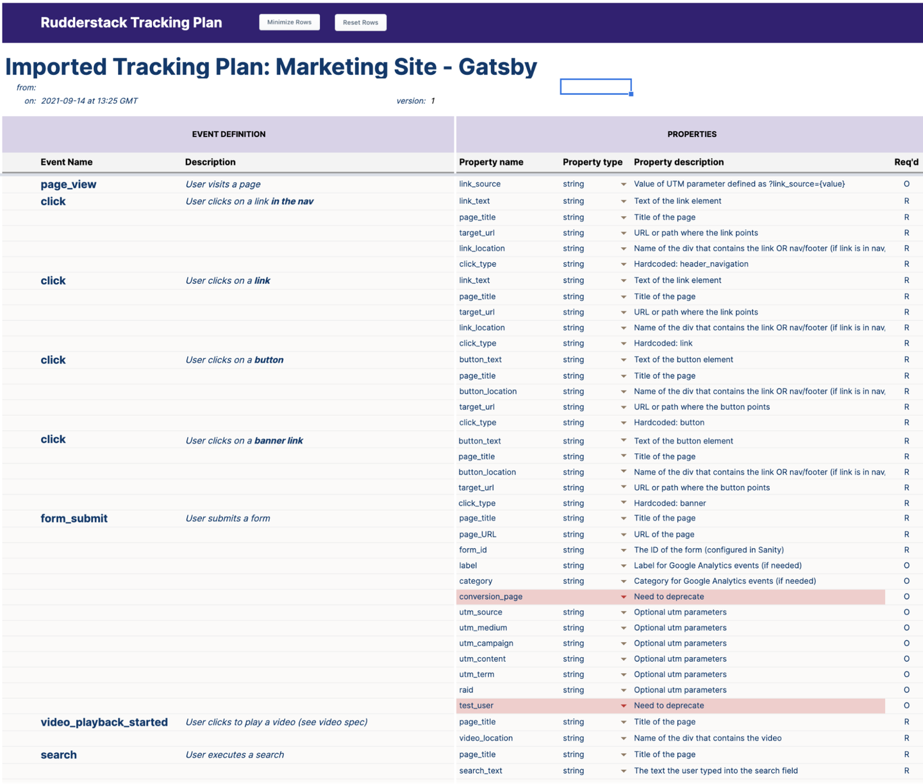The image size is (923, 784).
Task: Select the search event name
Action: (x=58, y=755)
